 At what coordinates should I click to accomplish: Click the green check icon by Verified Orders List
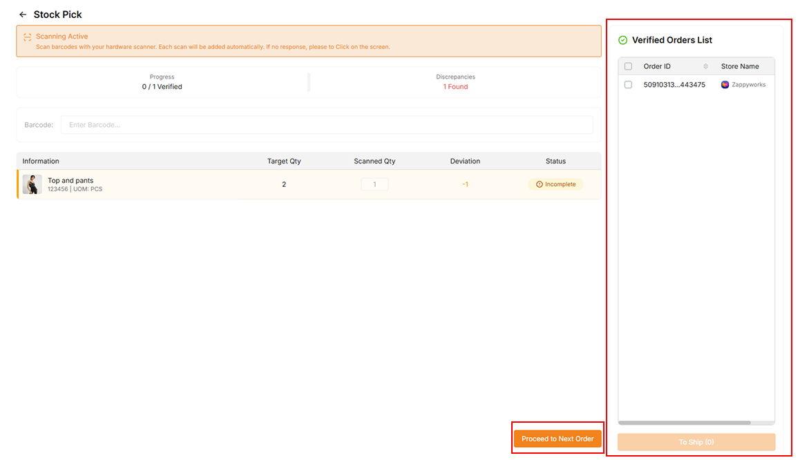point(622,40)
